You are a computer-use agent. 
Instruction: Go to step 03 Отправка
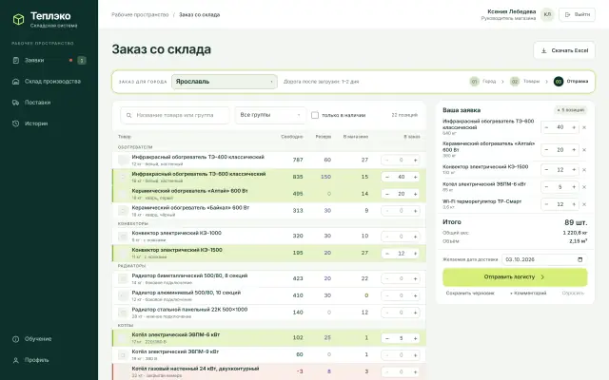[571, 82]
